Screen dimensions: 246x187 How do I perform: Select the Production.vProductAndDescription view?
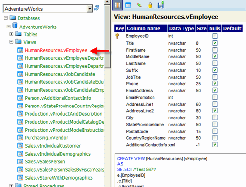(63, 114)
